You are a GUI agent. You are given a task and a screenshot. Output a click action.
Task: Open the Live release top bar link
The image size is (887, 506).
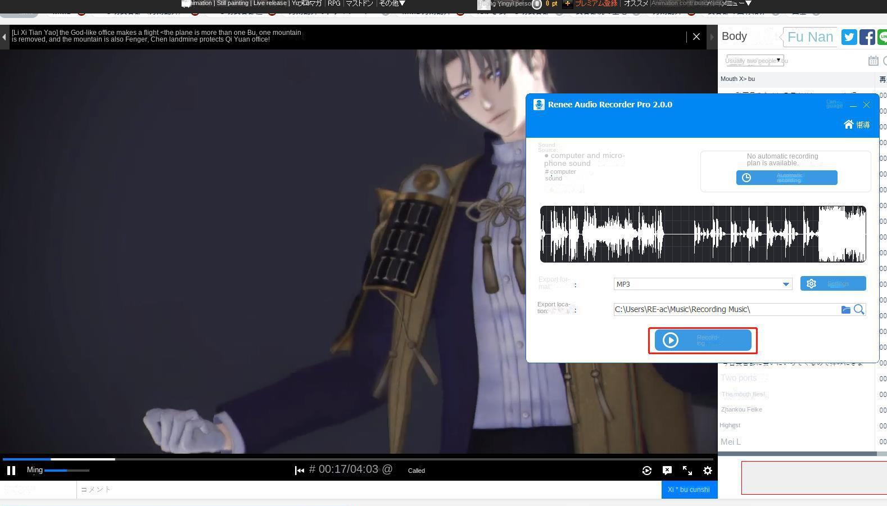coord(270,3)
